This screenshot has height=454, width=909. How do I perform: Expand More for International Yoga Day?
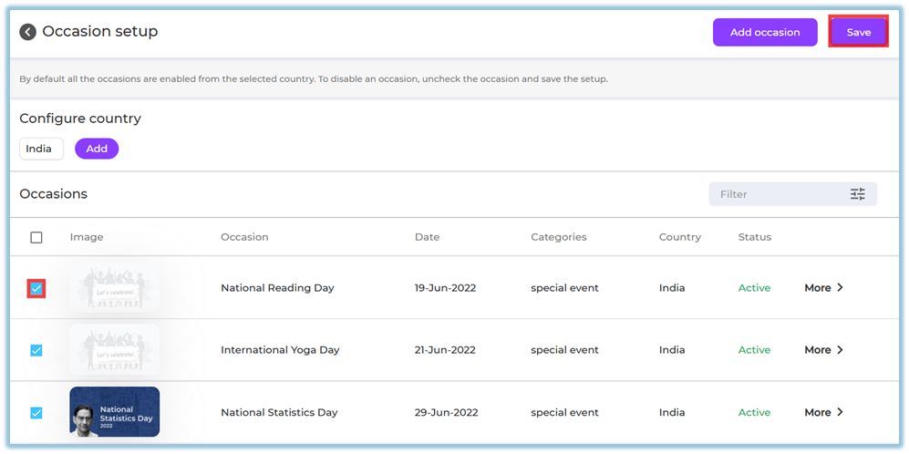tap(823, 350)
